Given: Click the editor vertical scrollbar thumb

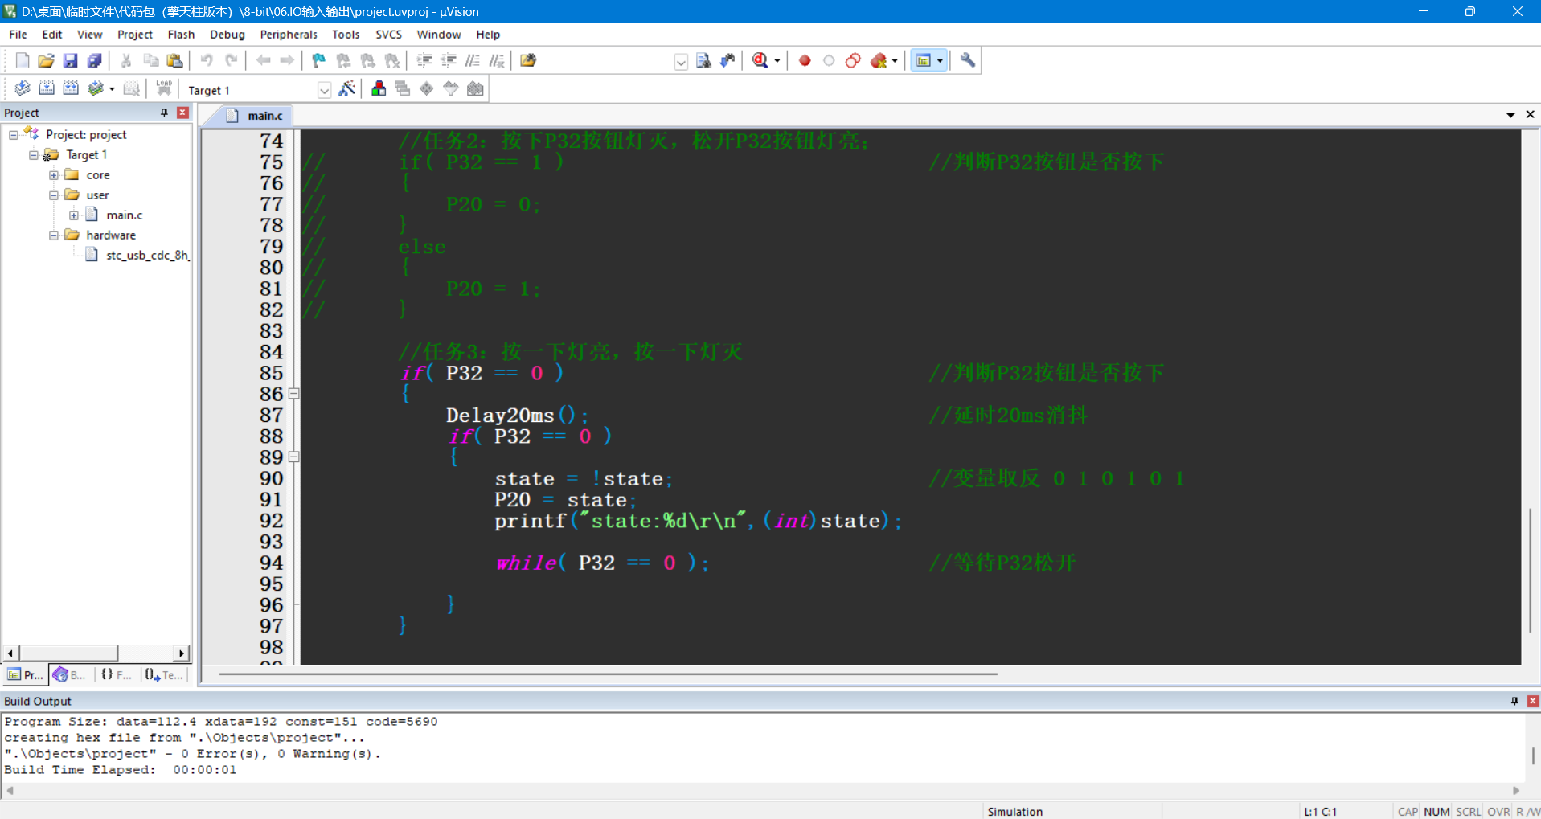Looking at the screenshot, I should coord(1530,571).
